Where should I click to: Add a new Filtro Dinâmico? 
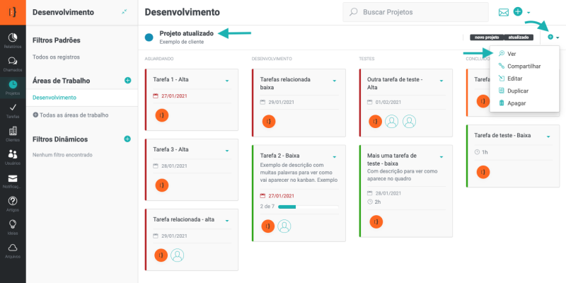click(x=127, y=139)
